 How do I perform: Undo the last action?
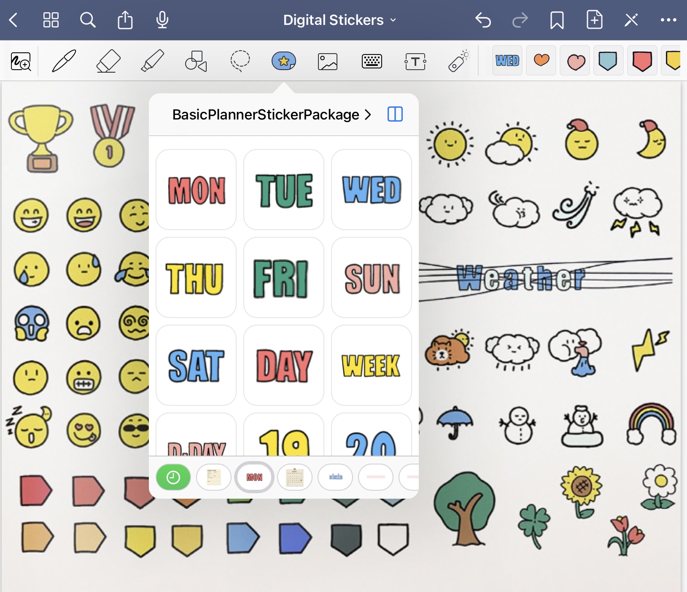483,20
